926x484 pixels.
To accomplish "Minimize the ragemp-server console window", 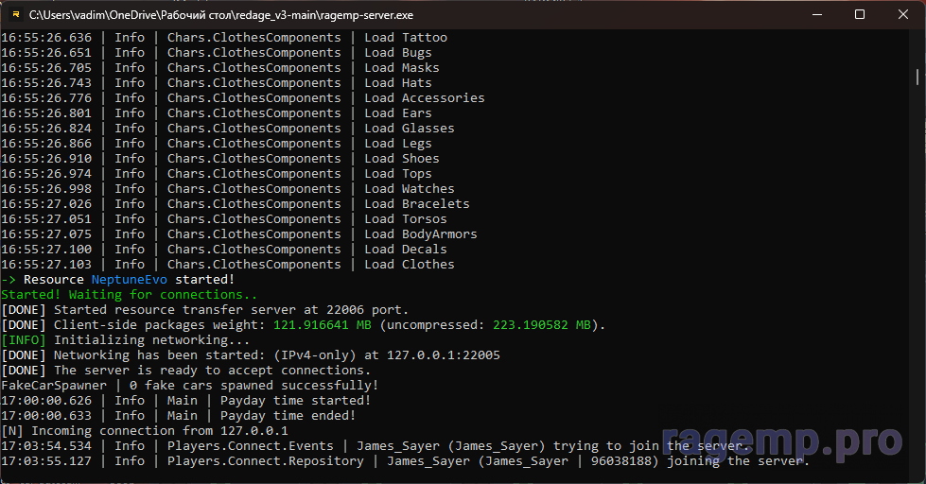I will [815, 15].
